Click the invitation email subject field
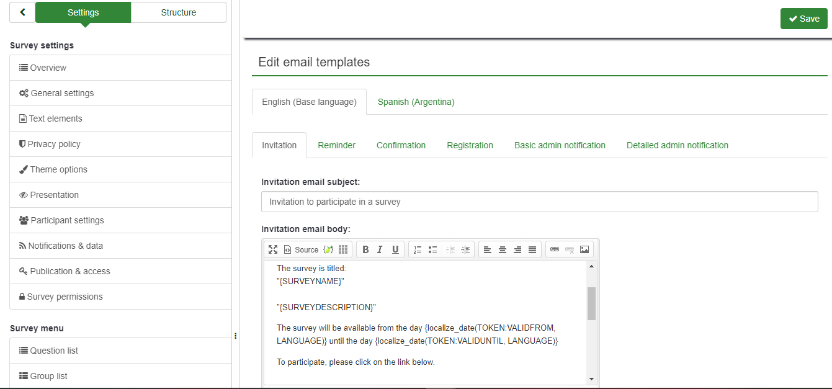The image size is (832, 389). coord(539,202)
